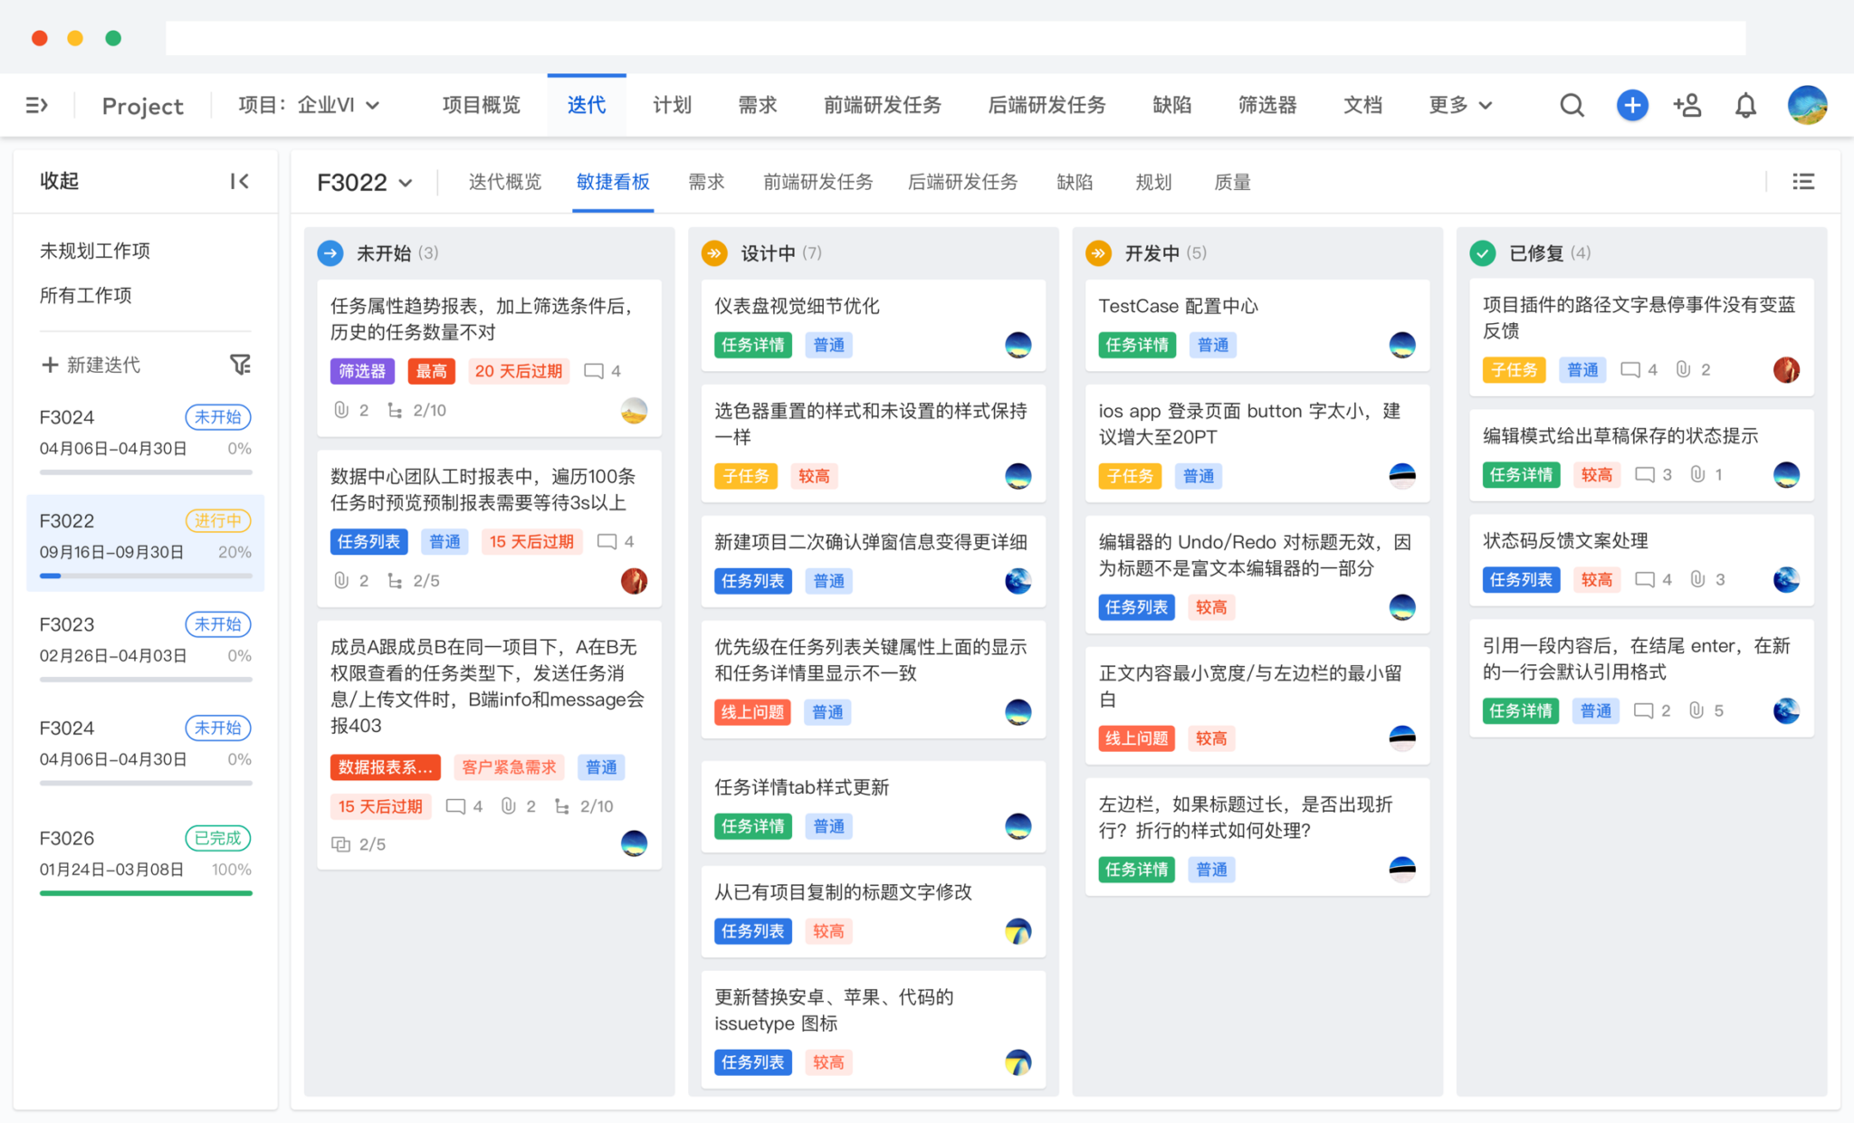Select the F3026 completed iteration in sidebar

point(68,837)
